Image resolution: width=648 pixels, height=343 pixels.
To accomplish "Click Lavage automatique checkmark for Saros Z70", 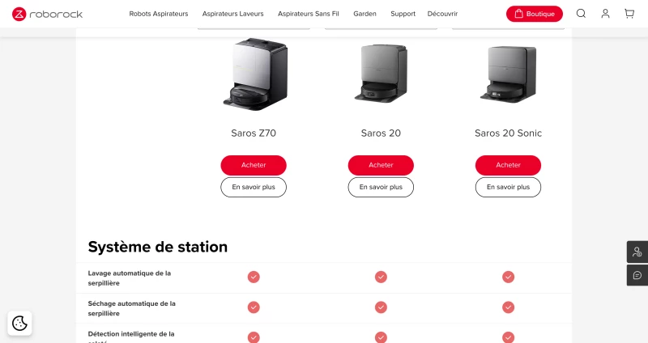I will [254, 277].
